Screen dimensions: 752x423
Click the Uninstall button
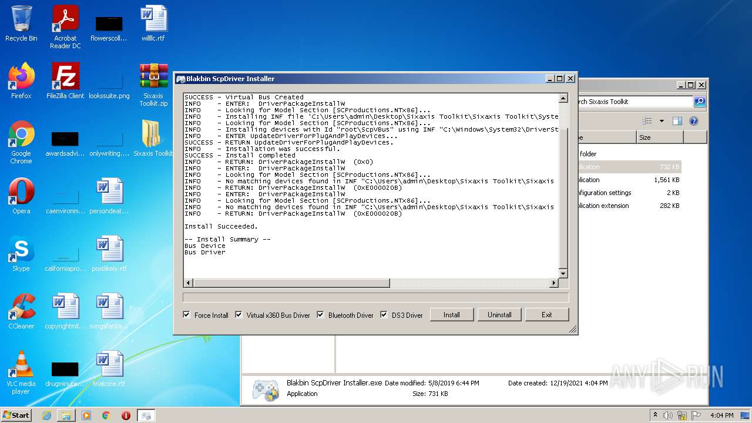(x=499, y=315)
